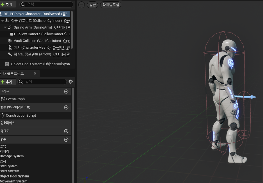Open My Blueprint settings gear
Screen dimensions: 263x183
tap(71, 82)
